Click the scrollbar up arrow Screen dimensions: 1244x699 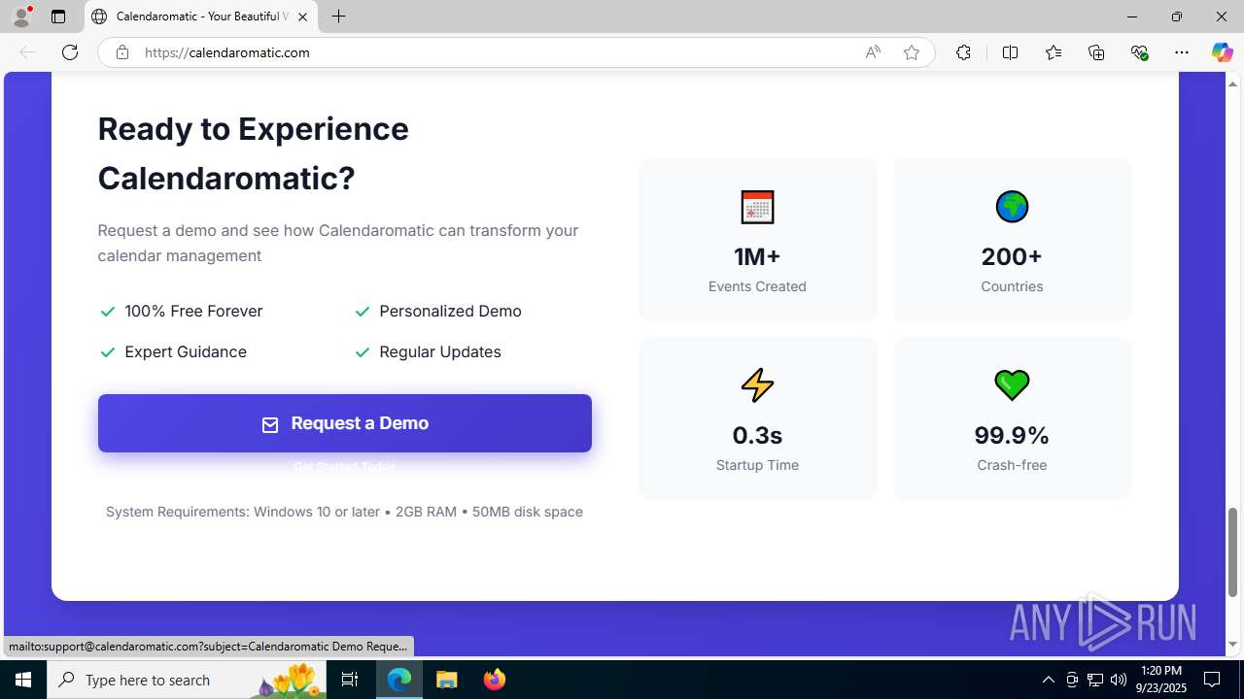[x=1233, y=83]
